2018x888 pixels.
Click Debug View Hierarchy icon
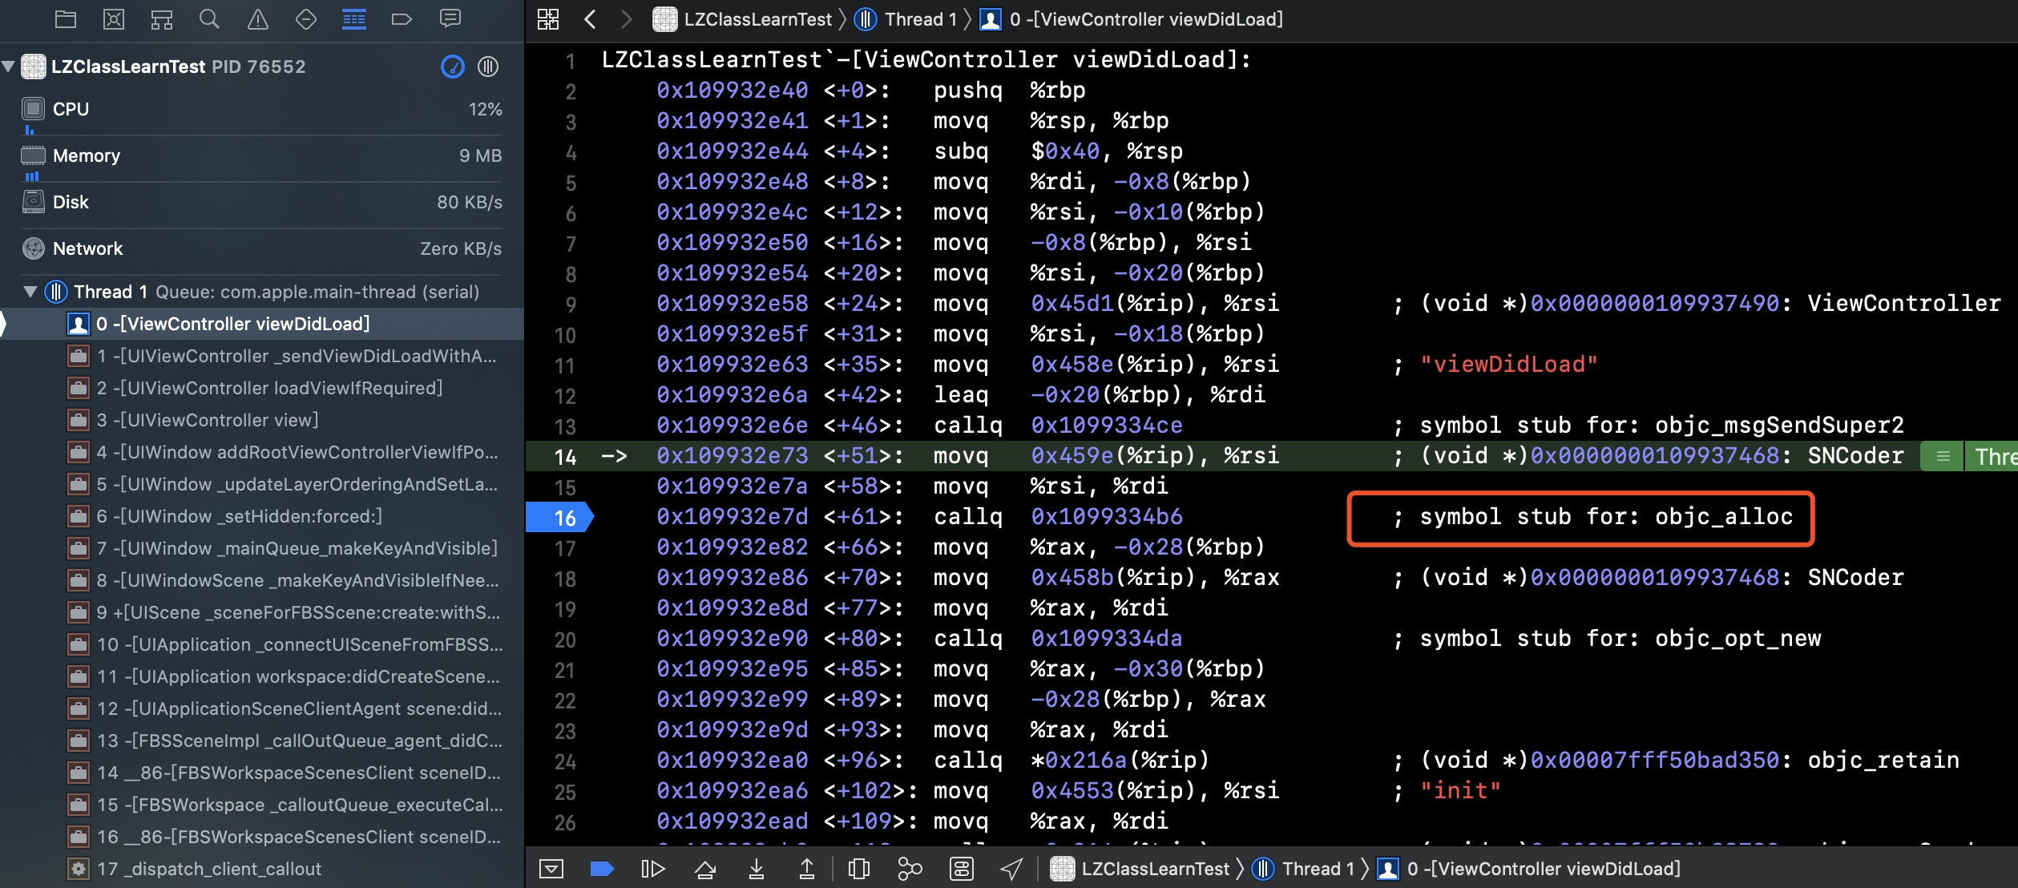[858, 869]
